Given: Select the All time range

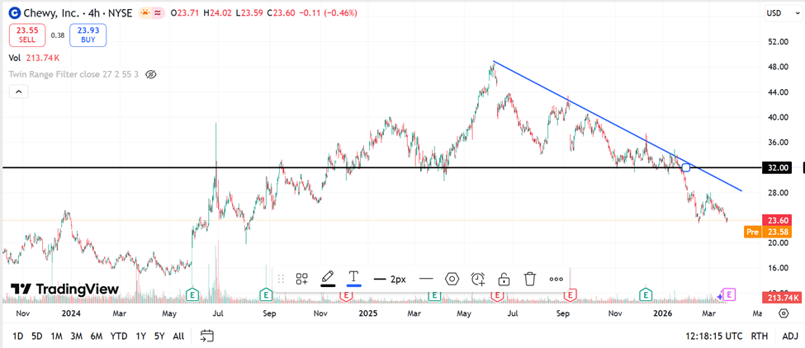Looking at the screenshot, I should pos(178,336).
